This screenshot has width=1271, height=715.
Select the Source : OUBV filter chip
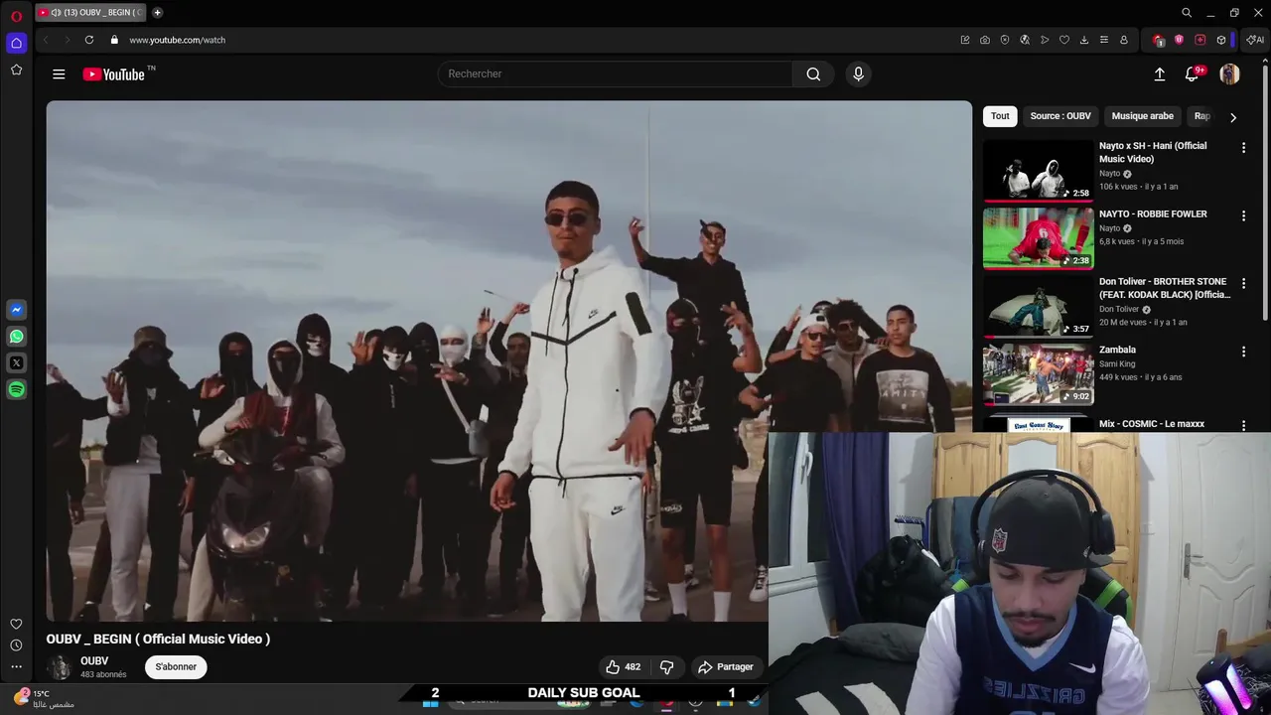[1060, 116]
